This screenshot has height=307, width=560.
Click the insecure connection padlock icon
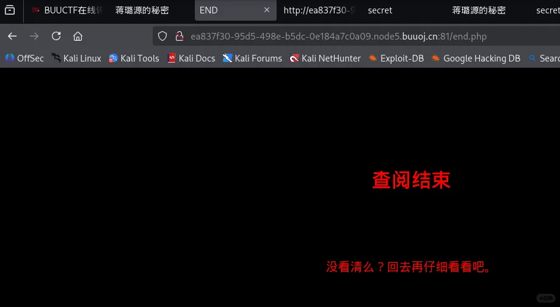180,36
